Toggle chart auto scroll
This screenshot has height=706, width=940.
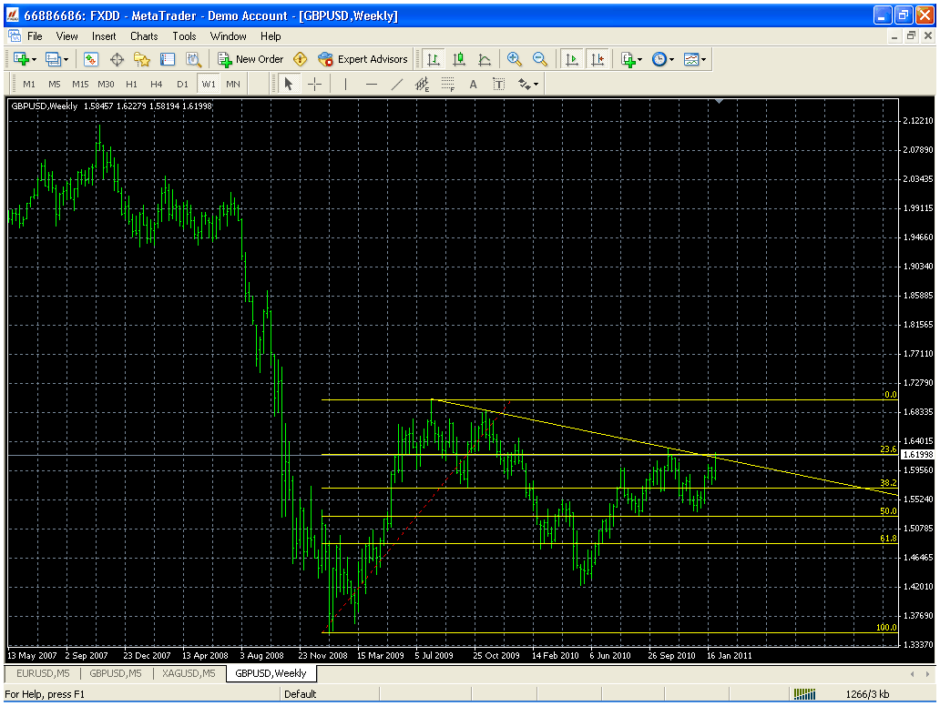click(x=572, y=59)
